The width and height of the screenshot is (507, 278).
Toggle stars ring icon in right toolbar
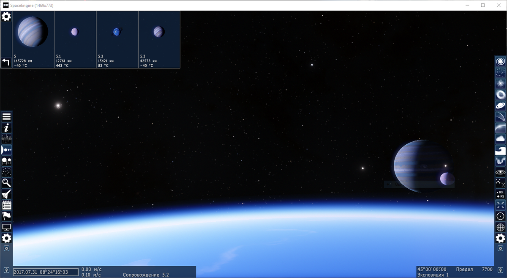click(501, 94)
